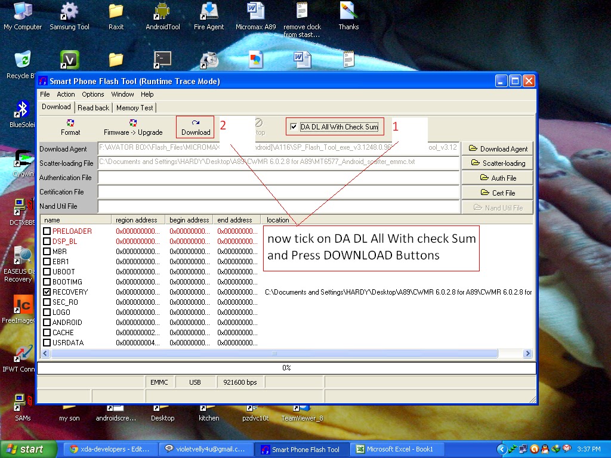Click the Download Agent browse button
The height and width of the screenshot is (458, 611).
point(498,148)
